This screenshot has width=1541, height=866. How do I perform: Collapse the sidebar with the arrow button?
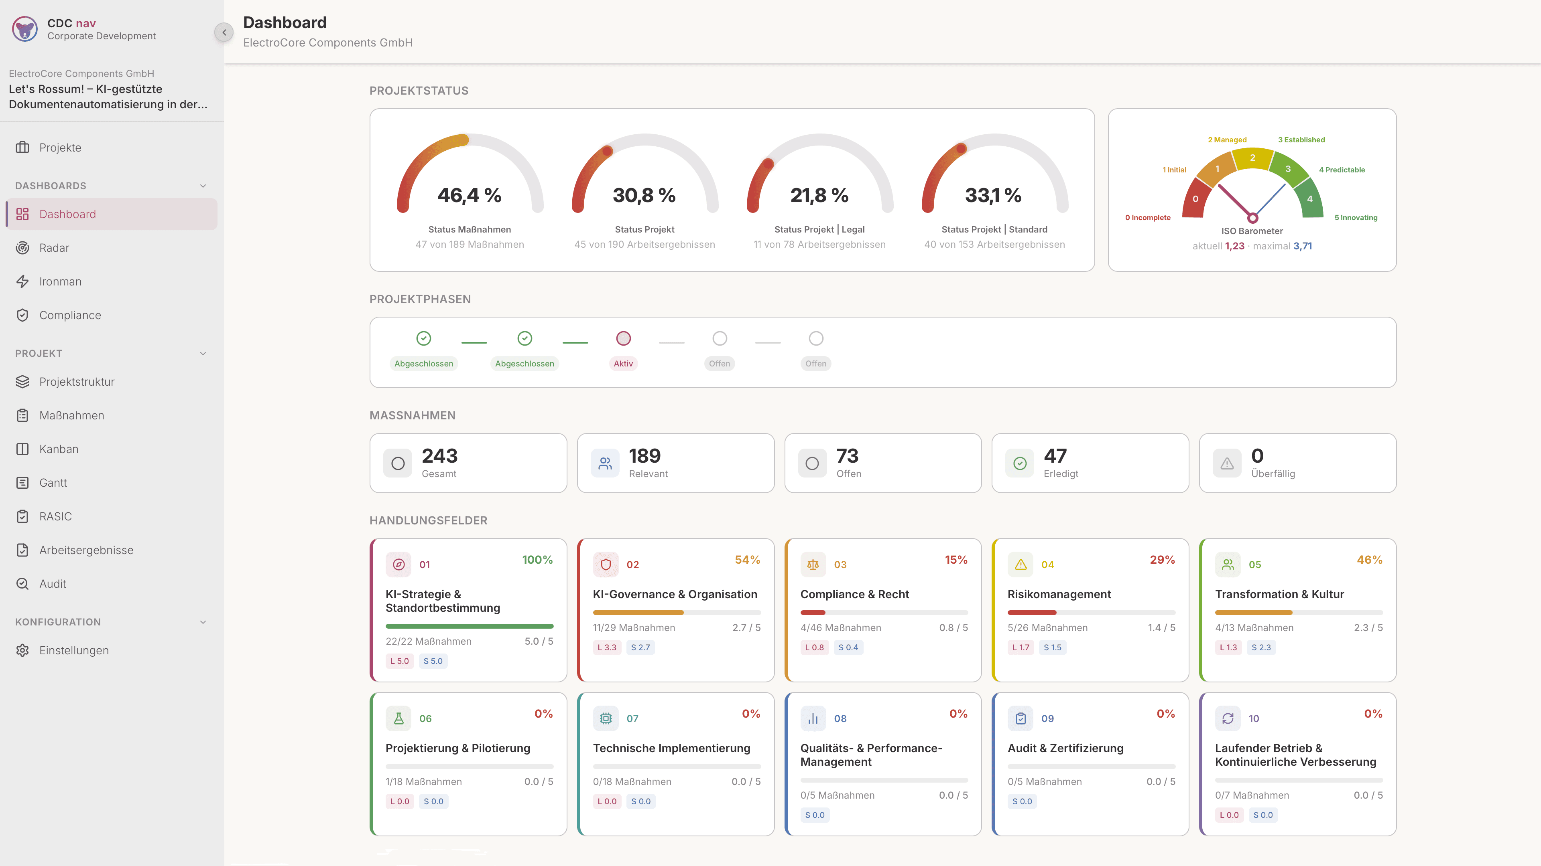(224, 32)
